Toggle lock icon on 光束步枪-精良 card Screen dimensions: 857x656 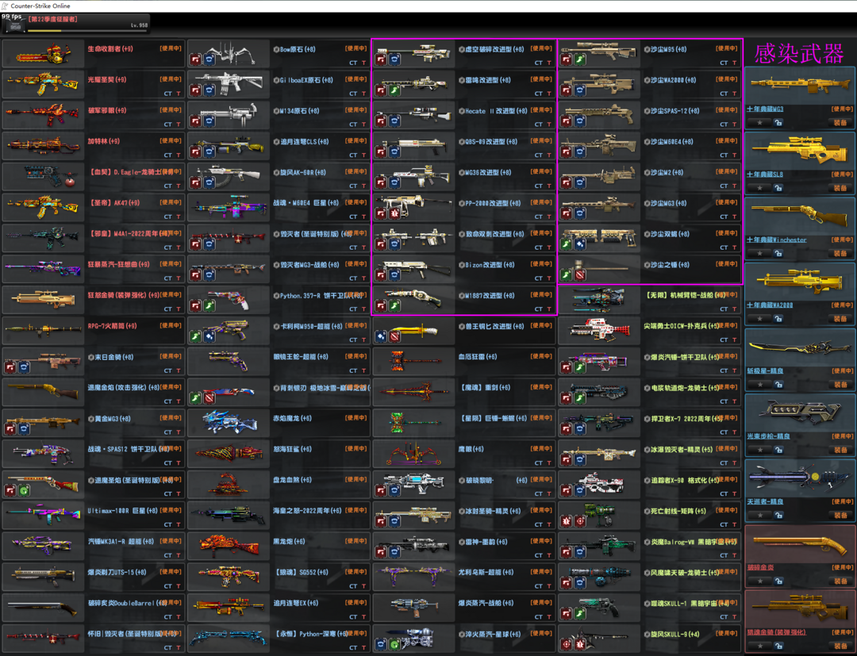click(778, 450)
